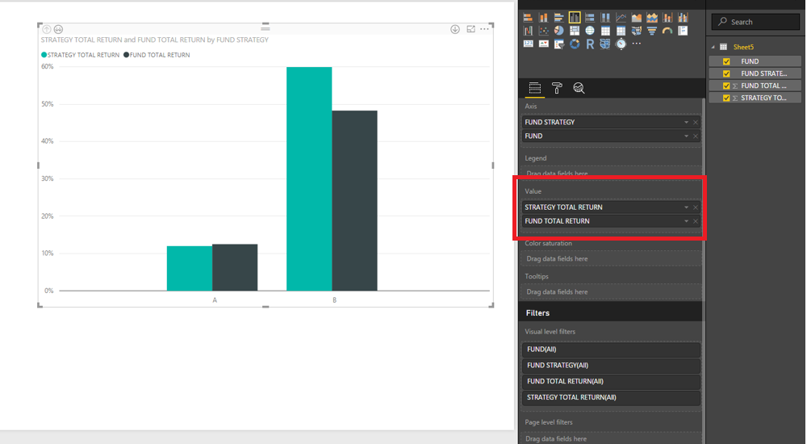Turn on drill down mode arrow
Screen dimensions: 807x444
pyautogui.click(x=455, y=29)
